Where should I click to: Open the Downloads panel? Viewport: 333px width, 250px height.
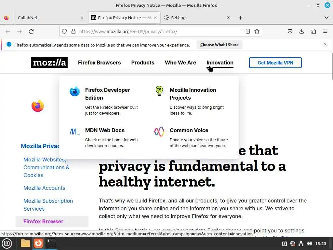tap(301, 32)
